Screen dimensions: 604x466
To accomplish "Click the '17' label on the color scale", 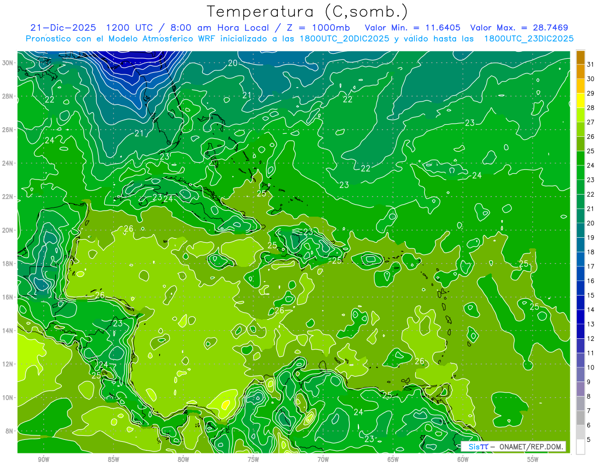I will pos(591,266).
